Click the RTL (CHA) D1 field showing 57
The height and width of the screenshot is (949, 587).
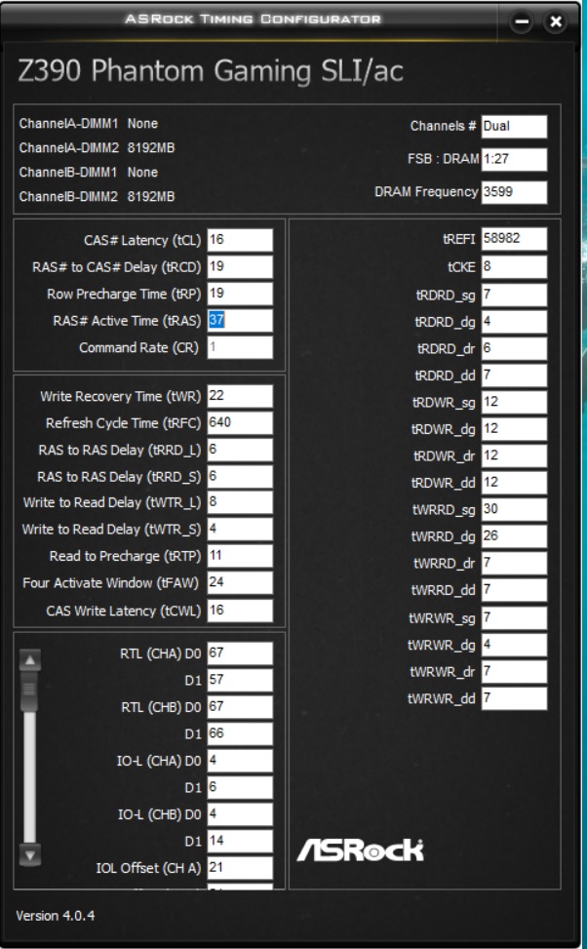click(240, 680)
